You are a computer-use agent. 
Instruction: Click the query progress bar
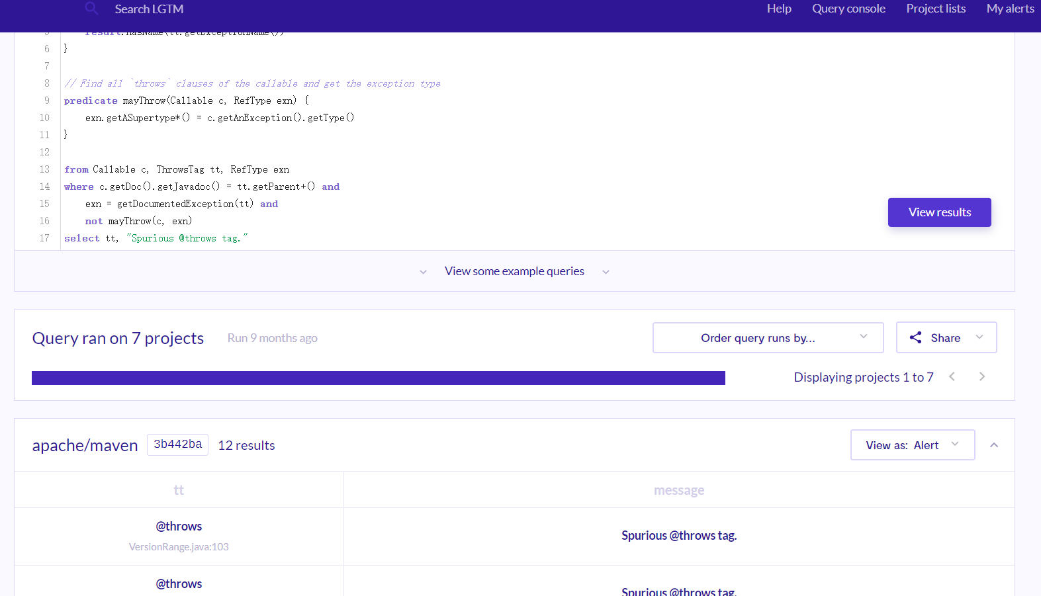[379, 378]
